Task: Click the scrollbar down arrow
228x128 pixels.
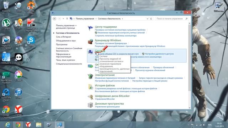Action: point(189,107)
